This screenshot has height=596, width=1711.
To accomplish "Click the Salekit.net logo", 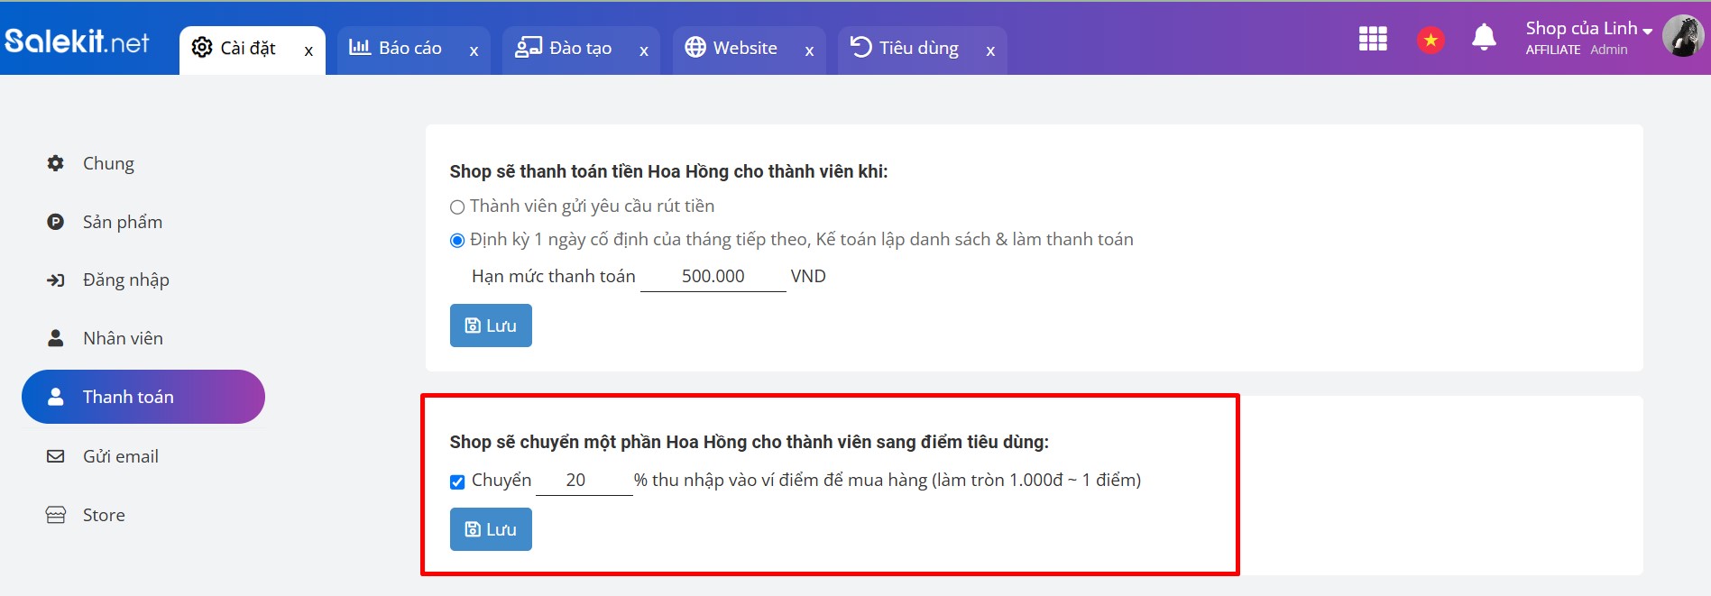I will click(x=77, y=41).
